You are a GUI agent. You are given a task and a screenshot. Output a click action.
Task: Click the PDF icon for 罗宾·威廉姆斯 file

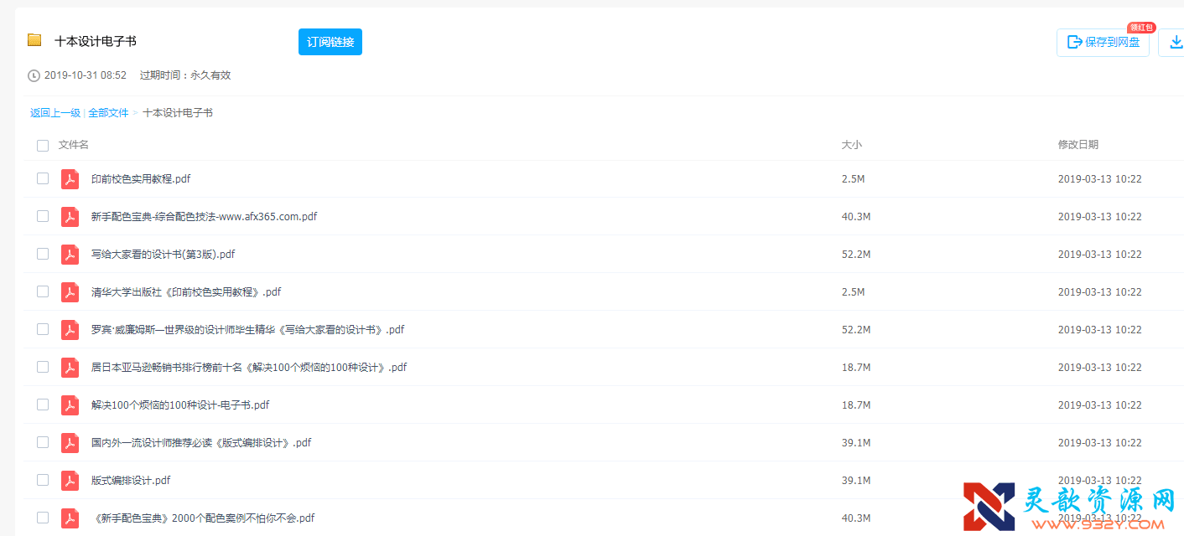(70, 330)
